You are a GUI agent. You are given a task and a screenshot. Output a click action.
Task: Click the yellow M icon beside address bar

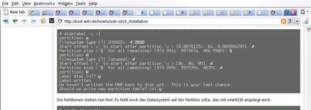coord(51,21)
